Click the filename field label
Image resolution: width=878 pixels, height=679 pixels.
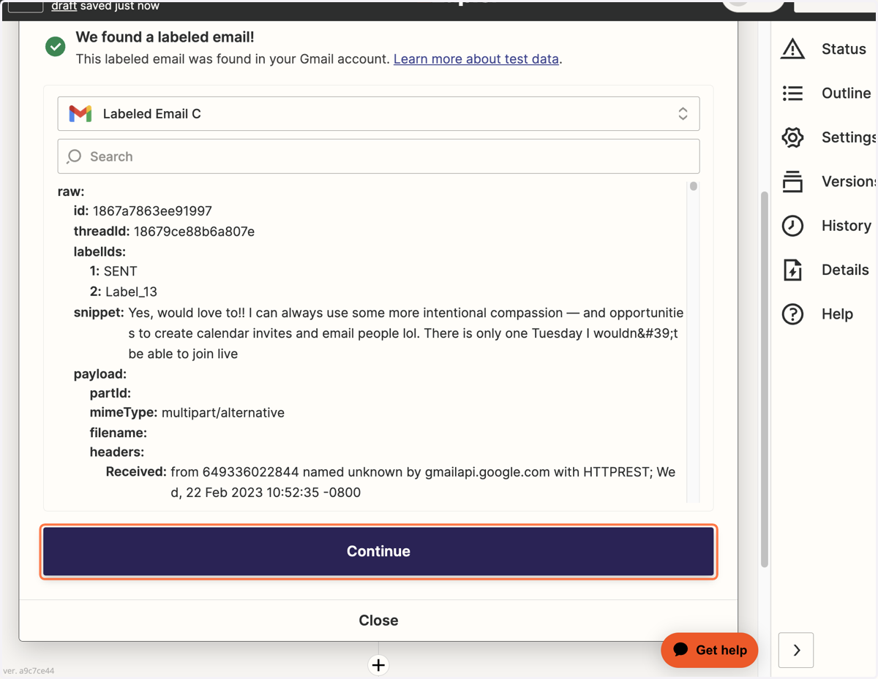(119, 433)
